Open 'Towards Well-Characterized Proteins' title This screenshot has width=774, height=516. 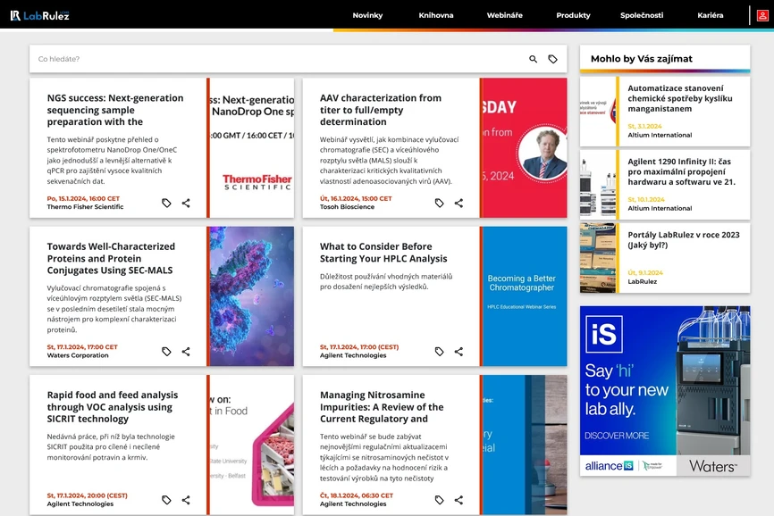(x=111, y=258)
